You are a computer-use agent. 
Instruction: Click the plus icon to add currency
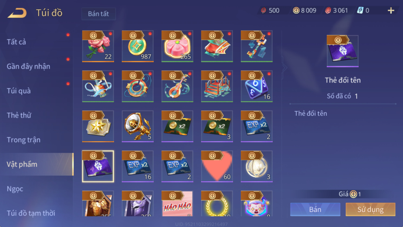coord(391,11)
